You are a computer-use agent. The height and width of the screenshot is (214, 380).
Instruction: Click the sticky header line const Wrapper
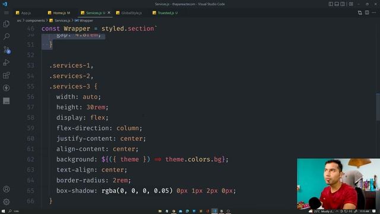pos(99,29)
